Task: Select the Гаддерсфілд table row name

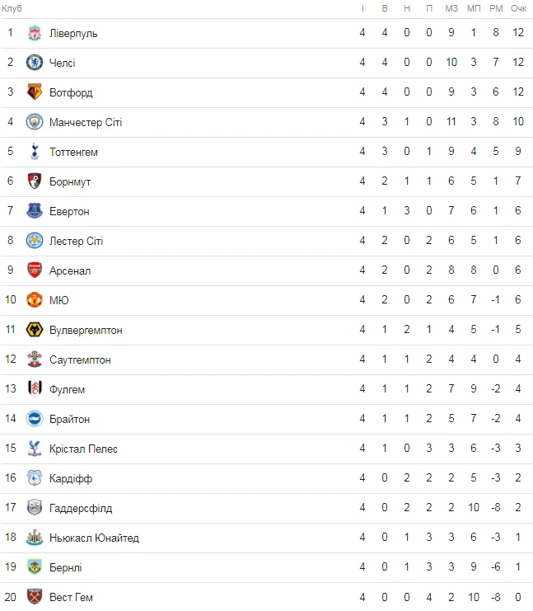Action: click(81, 508)
